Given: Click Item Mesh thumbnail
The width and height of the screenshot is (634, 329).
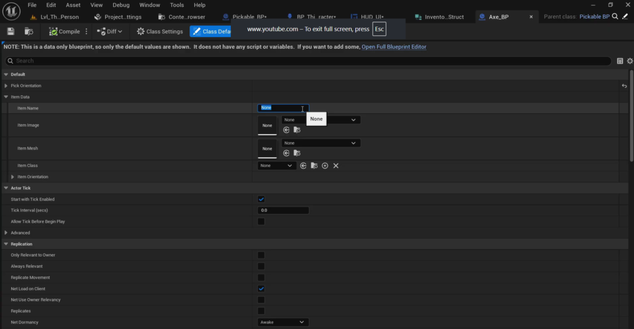Looking at the screenshot, I should tap(267, 148).
